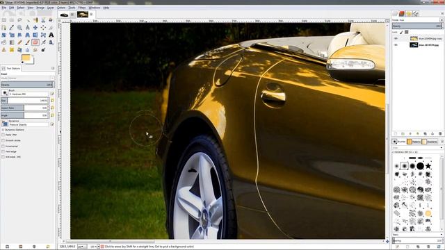Screen dimensions: 445x250
Task: Select the Eraser tool
Action: click(35, 42)
